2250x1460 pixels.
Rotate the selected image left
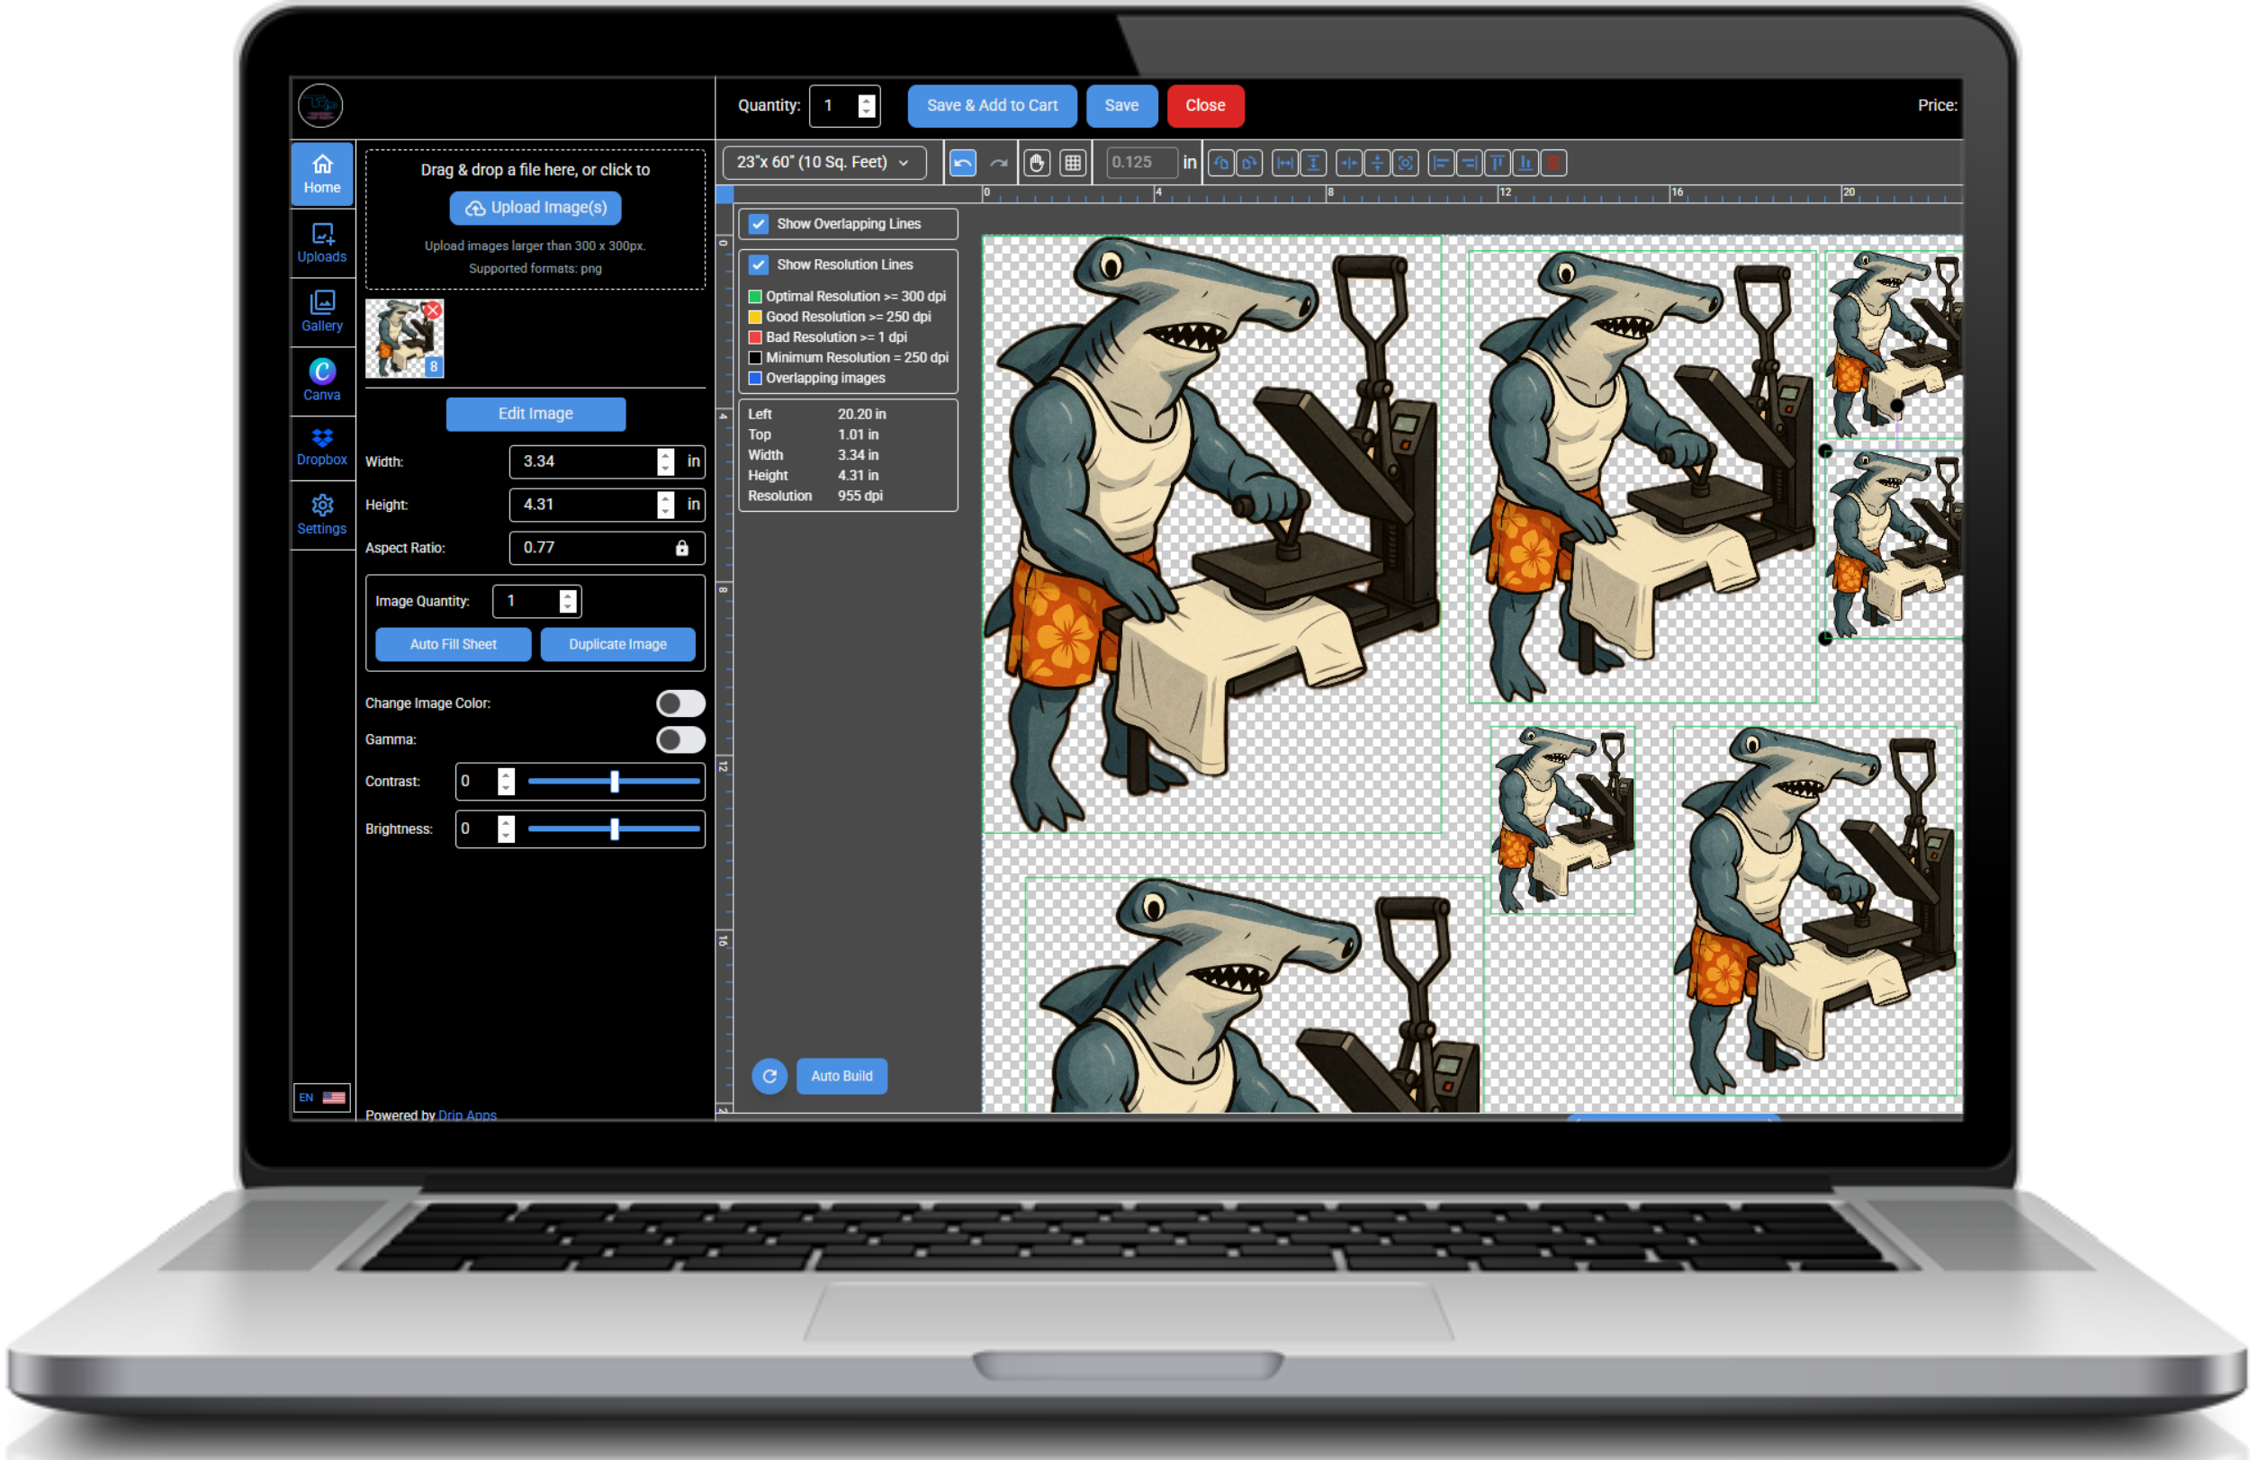pyautogui.click(x=1220, y=163)
